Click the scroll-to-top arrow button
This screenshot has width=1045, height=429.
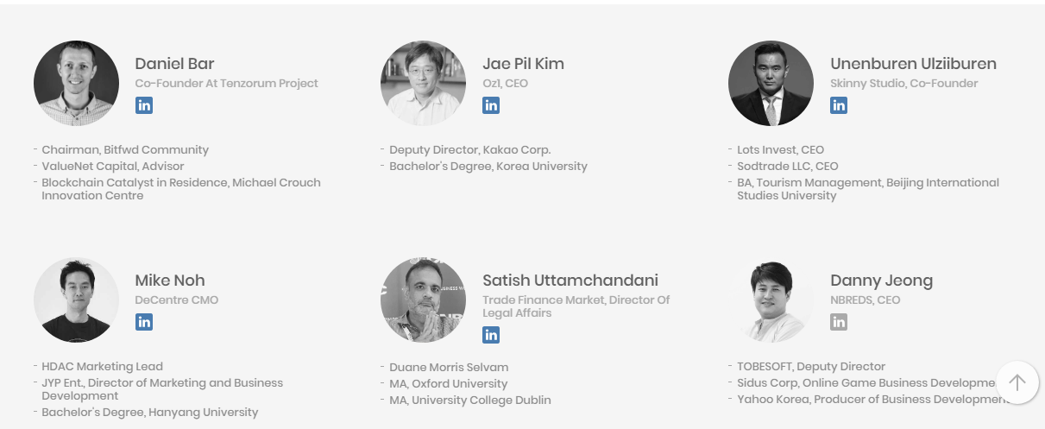click(x=1017, y=382)
